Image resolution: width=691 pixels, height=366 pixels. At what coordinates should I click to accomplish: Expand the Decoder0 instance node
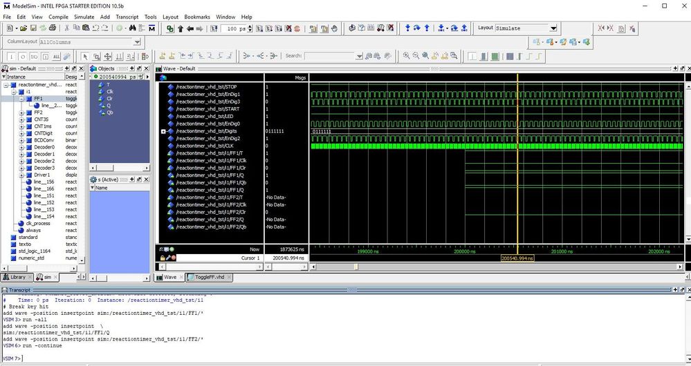(x=22, y=147)
